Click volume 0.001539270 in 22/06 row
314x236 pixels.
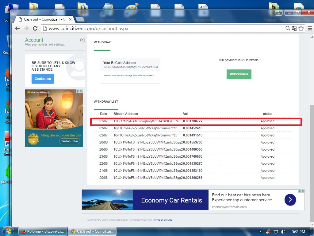(193, 163)
